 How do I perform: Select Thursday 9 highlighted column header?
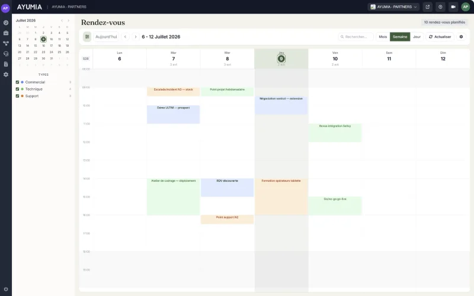click(281, 59)
